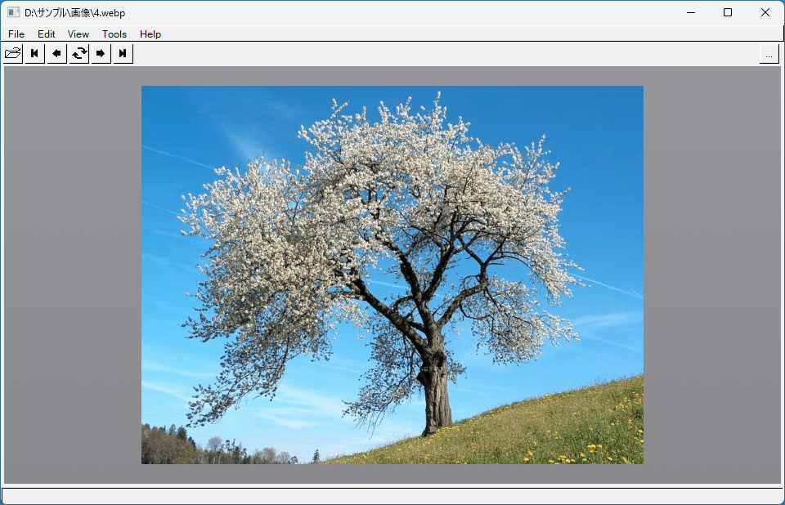Open the Edit menu
Screen dimensions: 785x505
(x=46, y=34)
